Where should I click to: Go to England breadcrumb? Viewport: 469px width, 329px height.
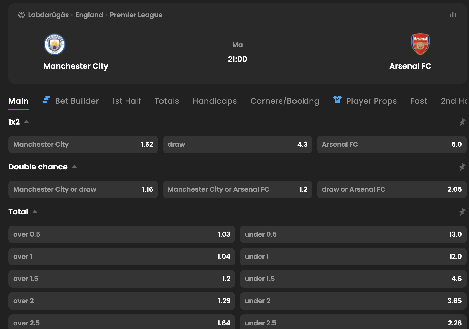click(89, 15)
